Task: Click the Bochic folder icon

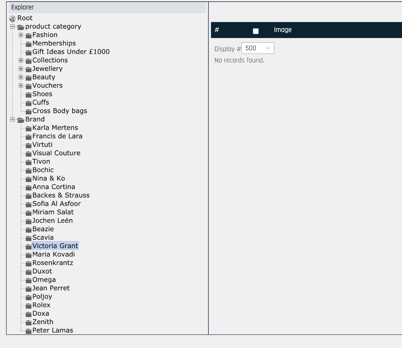Action: [29, 170]
